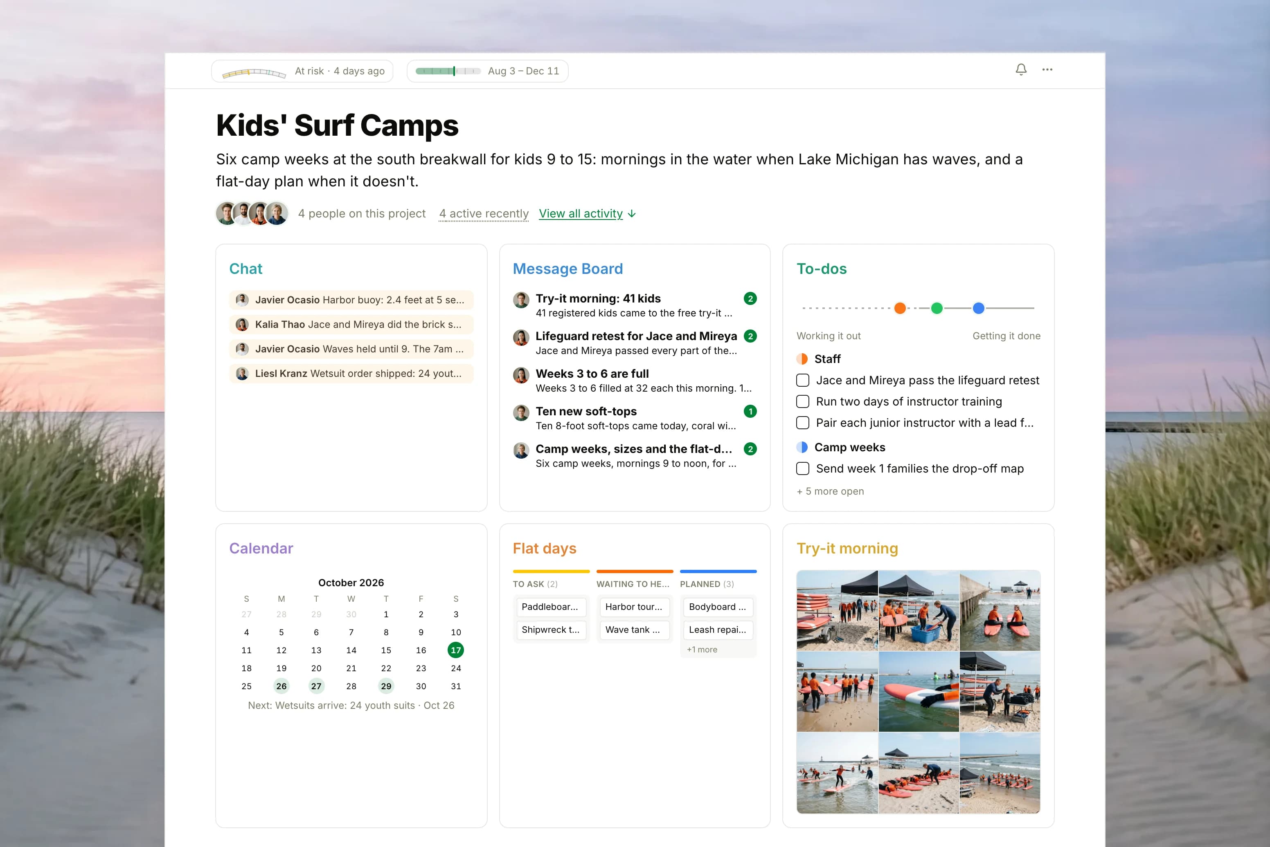The image size is (1270, 847).
Task: Check off Run two days of instructor training
Action: coord(803,401)
